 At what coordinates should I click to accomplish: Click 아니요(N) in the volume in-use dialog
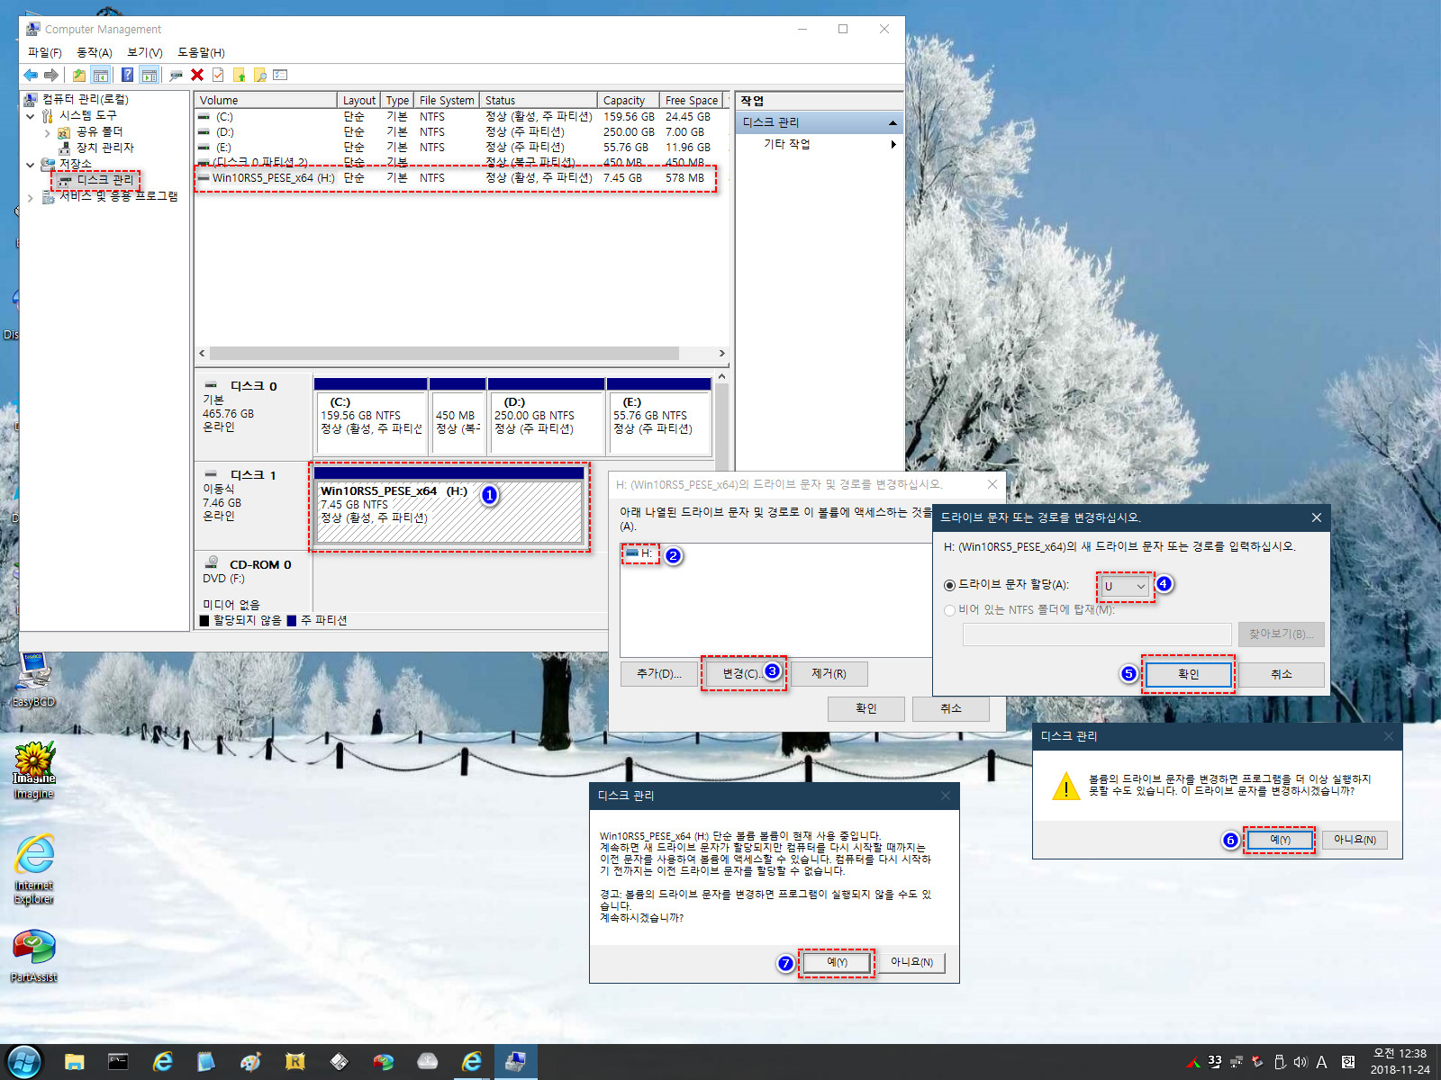tap(911, 962)
